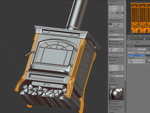Viewport: 150px width, 113px height.
Task: Click the X clear icon in Local Camera field
Action: (x=122, y=55)
